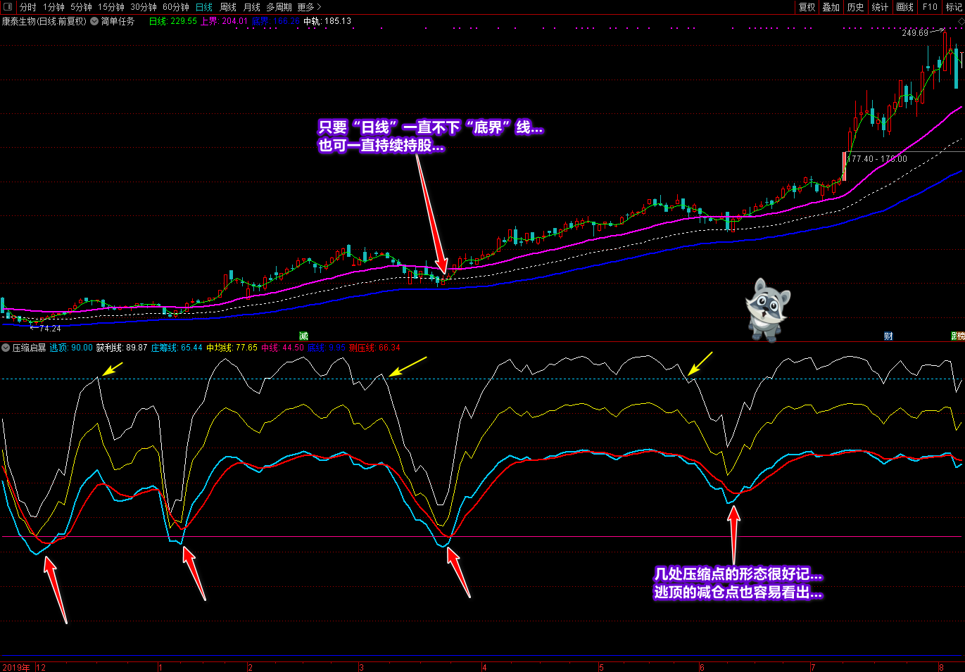
Task: Click month 8 on the time axis
Action: [x=941, y=667]
